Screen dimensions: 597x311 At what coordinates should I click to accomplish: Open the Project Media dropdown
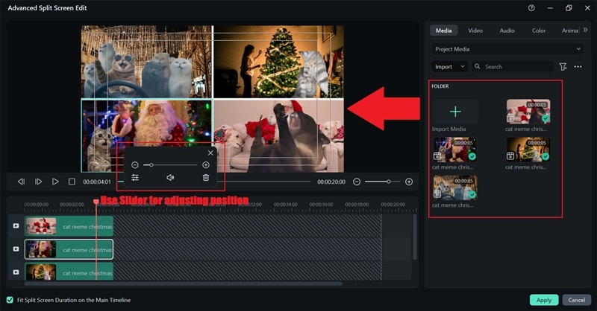507,49
